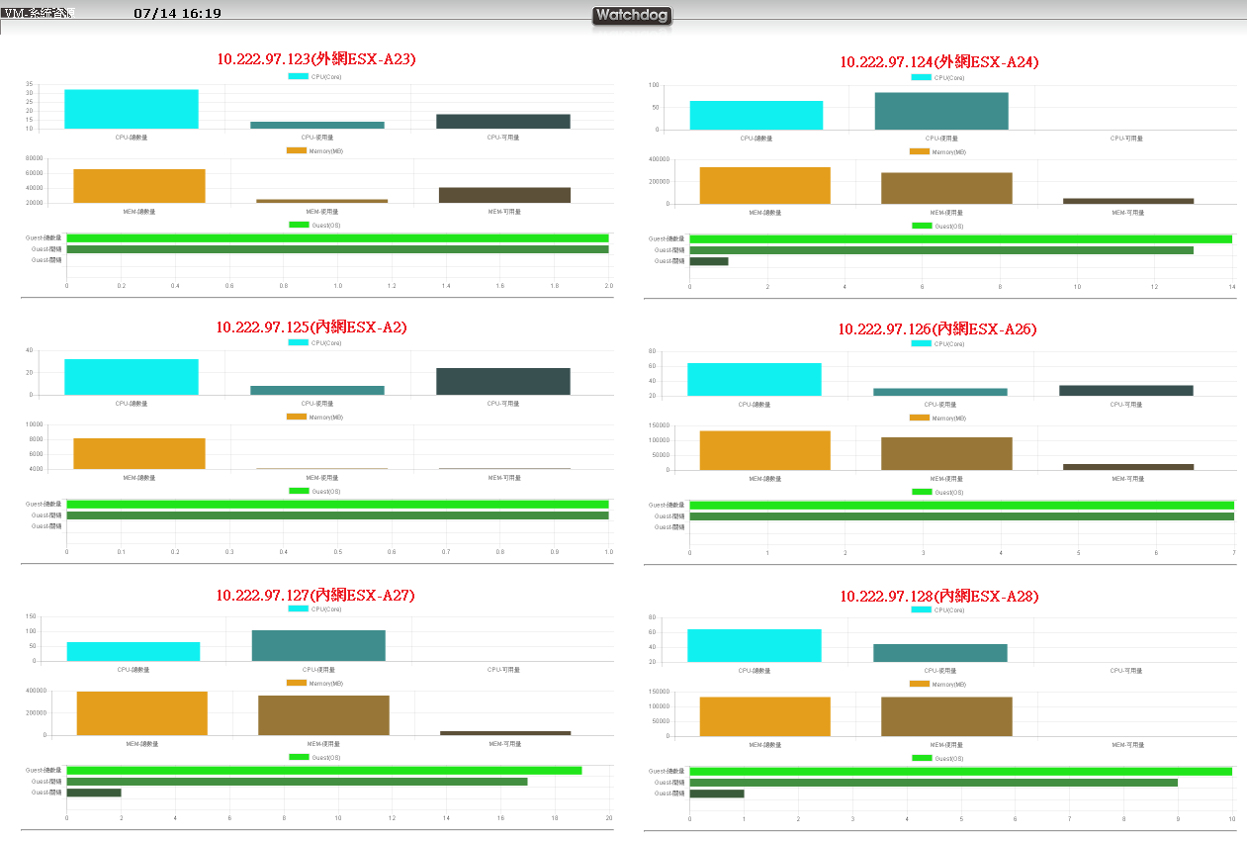Viewport: 1247px width, 841px height.
Task: Click the 10.222.97.125 (內網ESX-A2) heading
Action: coord(312,327)
